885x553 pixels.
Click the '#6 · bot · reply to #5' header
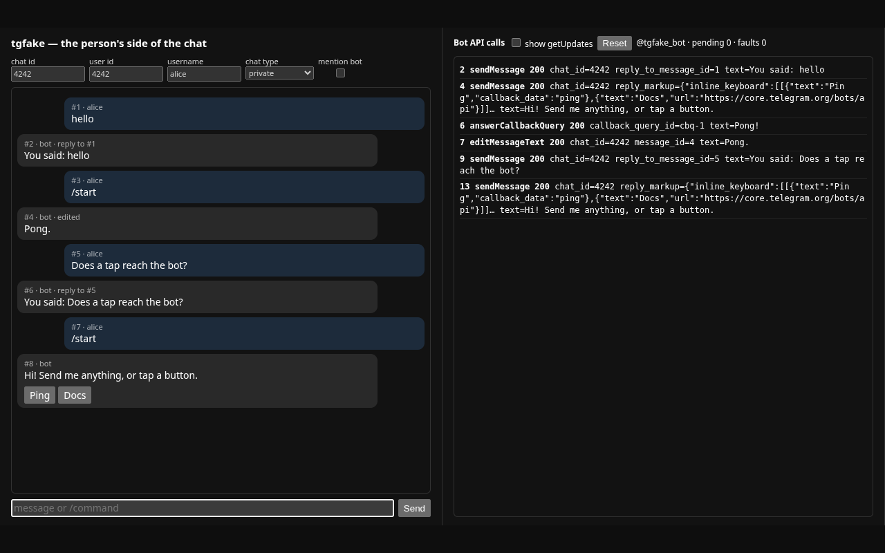point(60,290)
